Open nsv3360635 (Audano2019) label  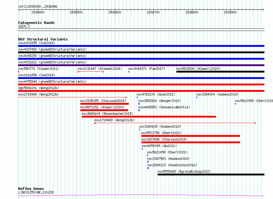(x=160, y=126)
